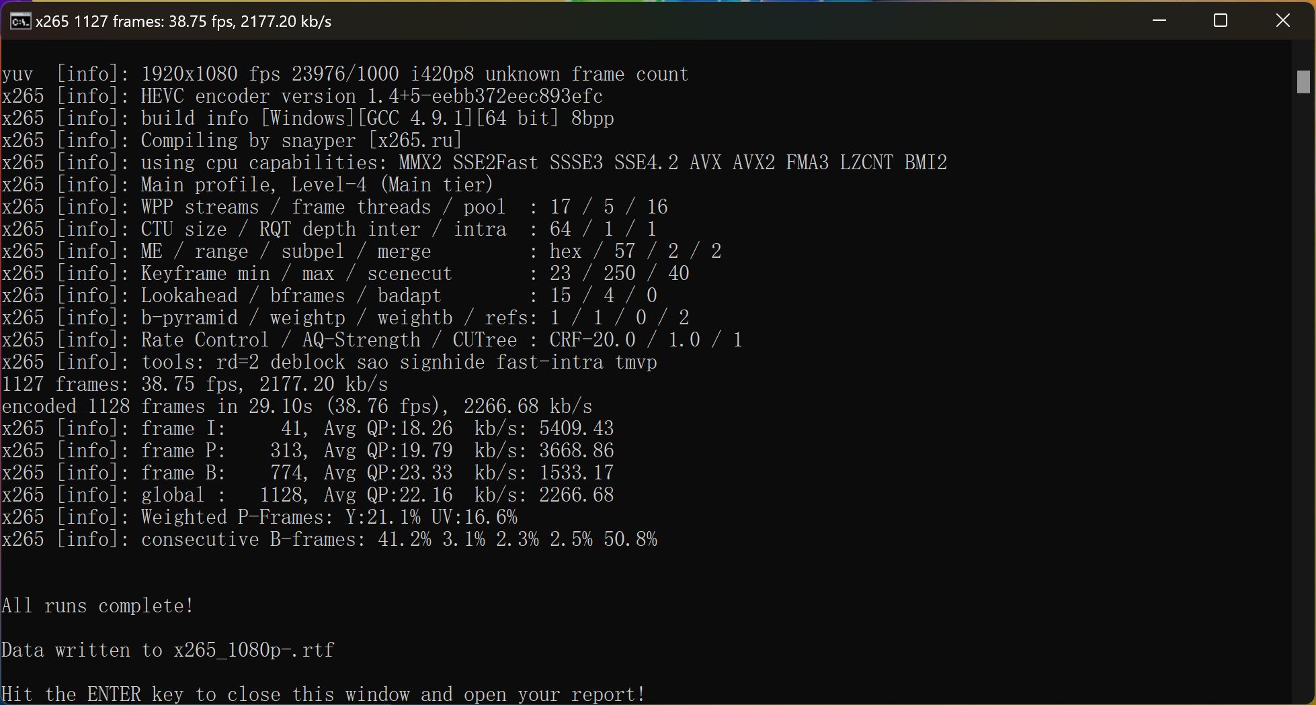Click 'HEVC encoder version 1.4+5-eebb372eec893efc' text
Viewport: 1316px width, 705px height.
(x=372, y=96)
